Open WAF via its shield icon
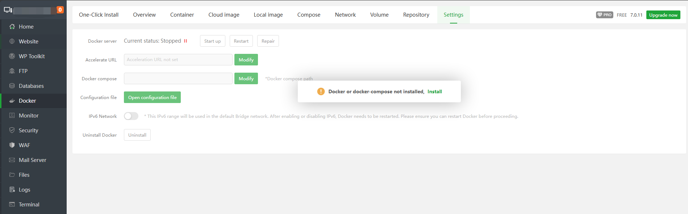Image resolution: width=688 pixels, height=214 pixels. 12,145
